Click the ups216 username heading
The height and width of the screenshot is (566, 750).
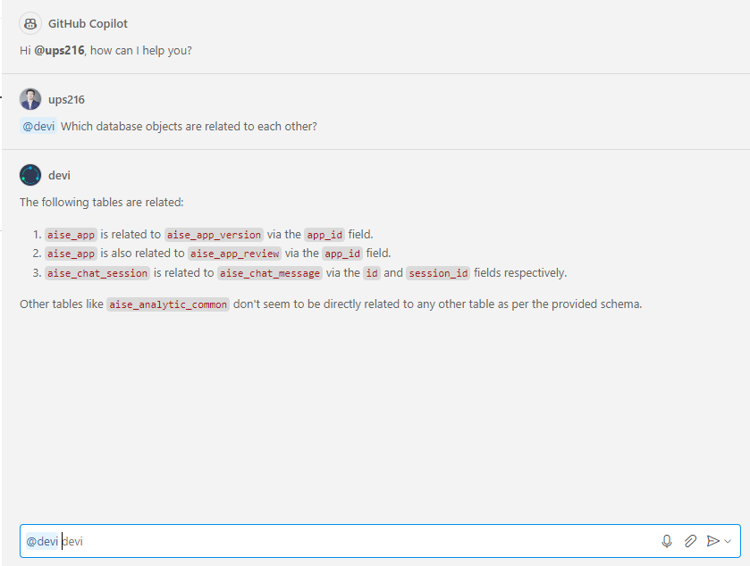[x=66, y=100]
